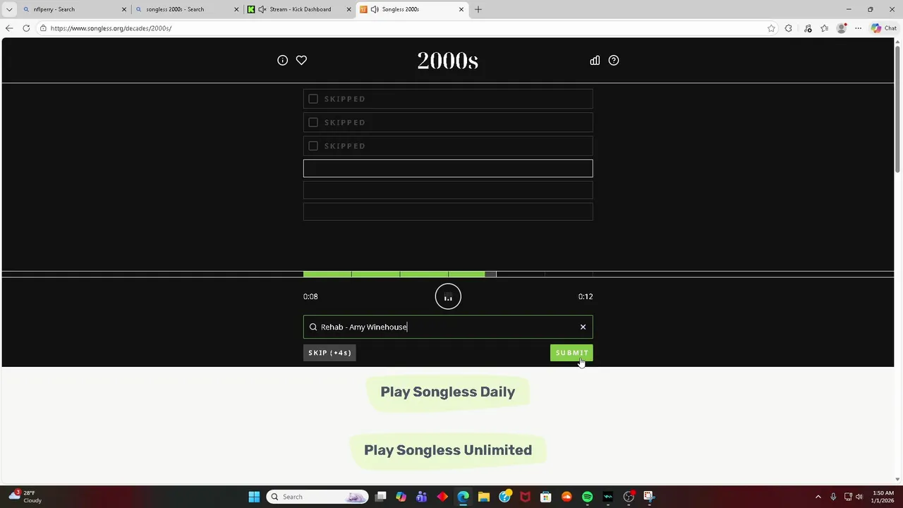Open the help question mark icon
This screenshot has height=508, width=903.
pyautogui.click(x=614, y=61)
